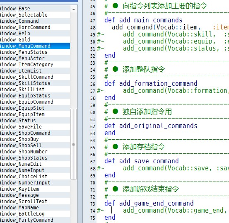
Task: Click the add_command(Vocab::item line
Action: click(170, 27)
